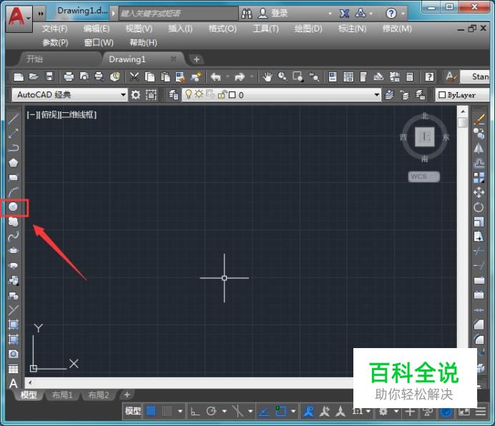This screenshot has width=495, height=426.
Task: Select the Rectangle tool
Action: tap(13, 177)
